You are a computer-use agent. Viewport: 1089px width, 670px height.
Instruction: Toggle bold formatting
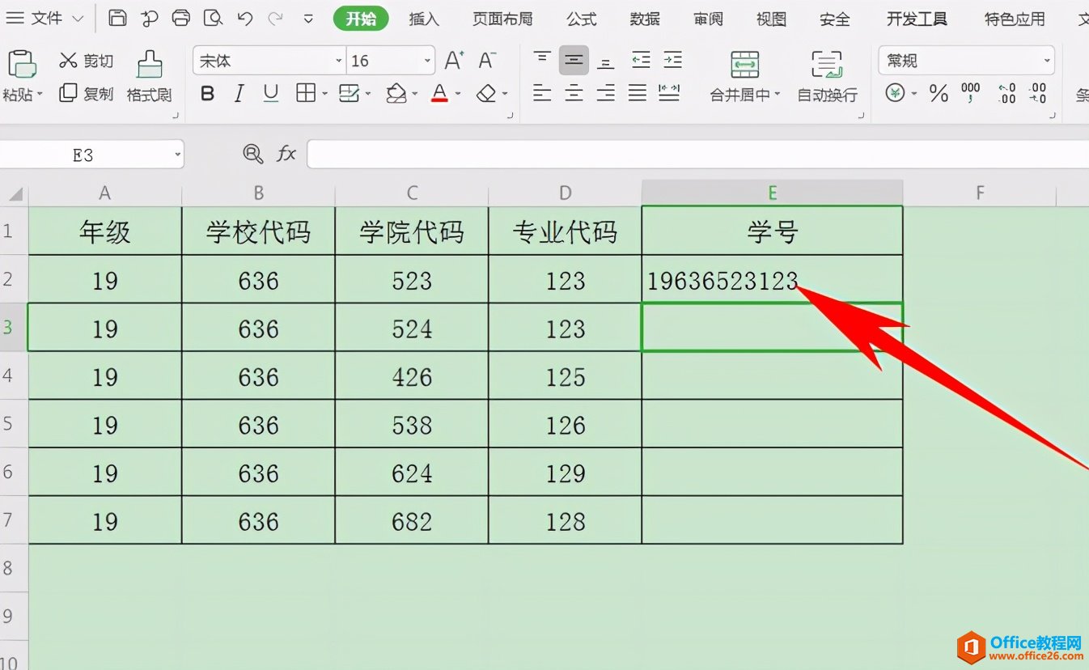[207, 94]
